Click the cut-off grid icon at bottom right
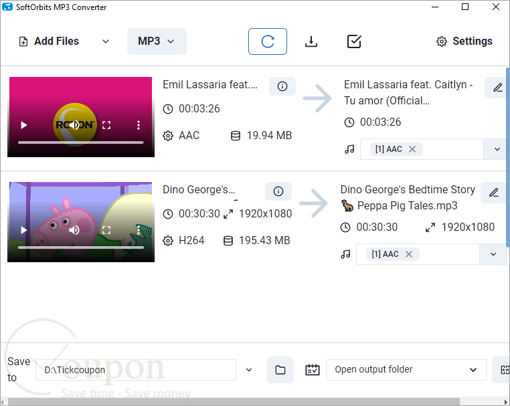Screen dimensions: 510x406 pos(503,370)
